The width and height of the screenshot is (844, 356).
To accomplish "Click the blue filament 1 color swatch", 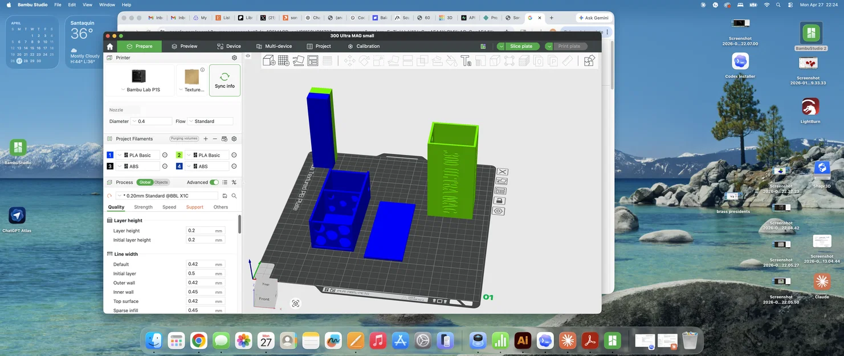I will pyautogui.click(x=110, y=155).
